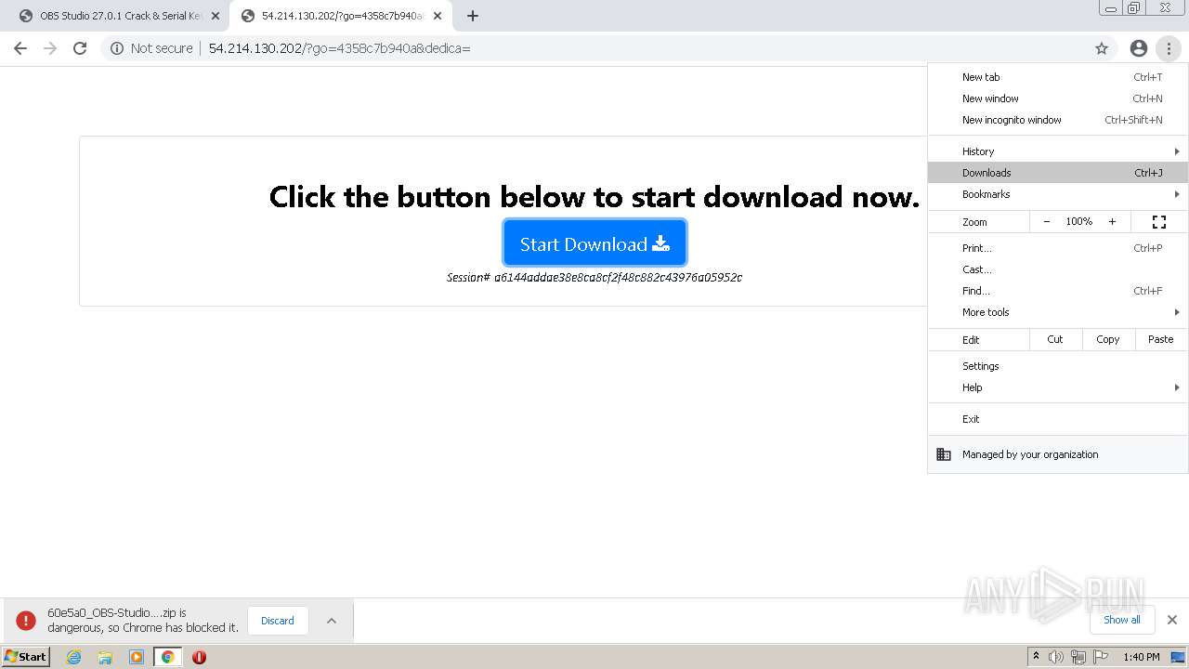
Task: Open a New incognito window
Action: click(x=1058, y=120)
